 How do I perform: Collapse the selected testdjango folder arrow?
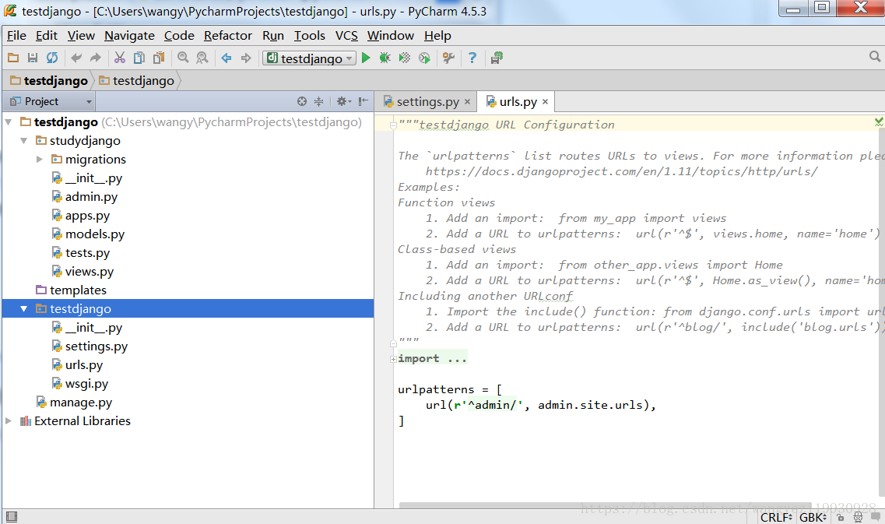click(x=23, y=309)
